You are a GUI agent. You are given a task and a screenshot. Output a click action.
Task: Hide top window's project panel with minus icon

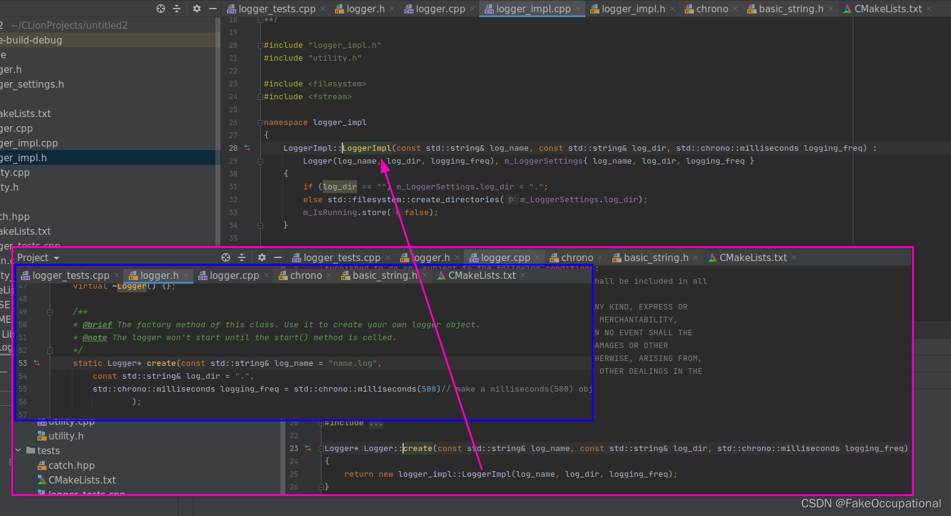(213, 9)
